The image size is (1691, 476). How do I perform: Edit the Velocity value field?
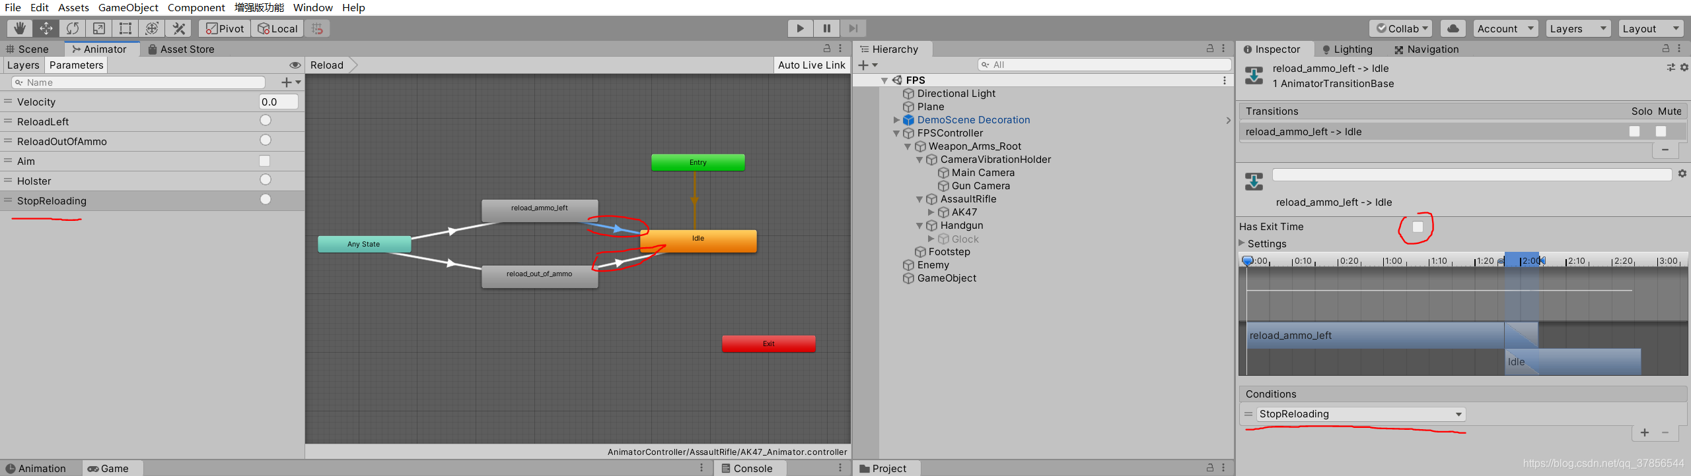[278, 102]
